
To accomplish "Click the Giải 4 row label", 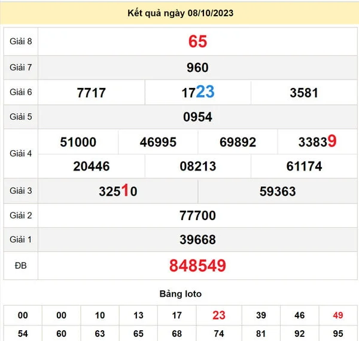I will [21, 154].
